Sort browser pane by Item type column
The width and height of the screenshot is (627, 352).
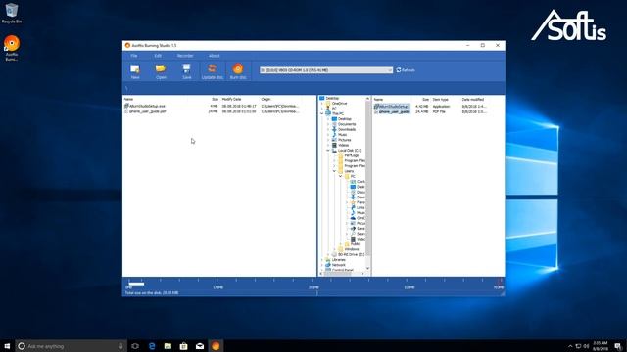(x=440, y=100)
